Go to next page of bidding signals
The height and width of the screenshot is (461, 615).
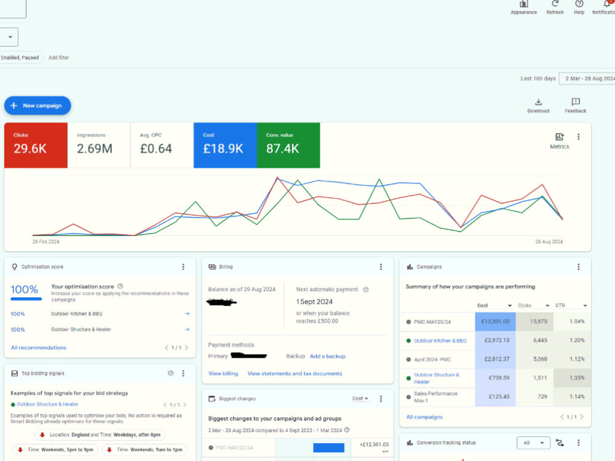click(x=184, y=404)
